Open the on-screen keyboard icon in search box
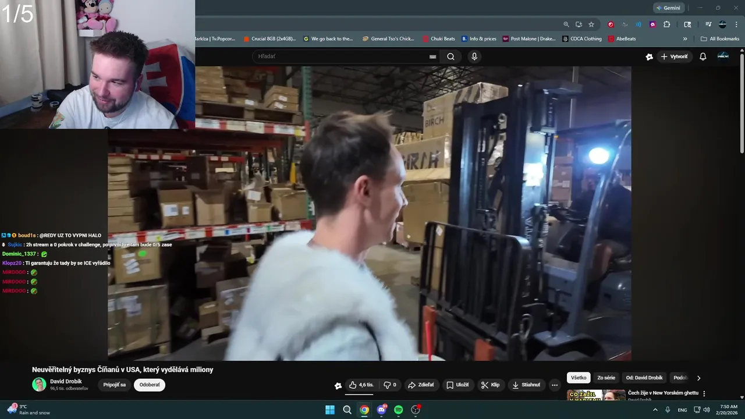This screenshot has height=419, width=745. [432, 56]
